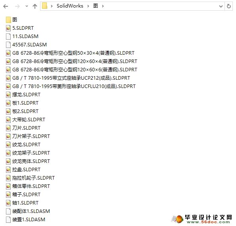This screenshot has height=226, width=236.
Task: Expand chevron before SolidWorks breadcrumb
Action: 52,6
